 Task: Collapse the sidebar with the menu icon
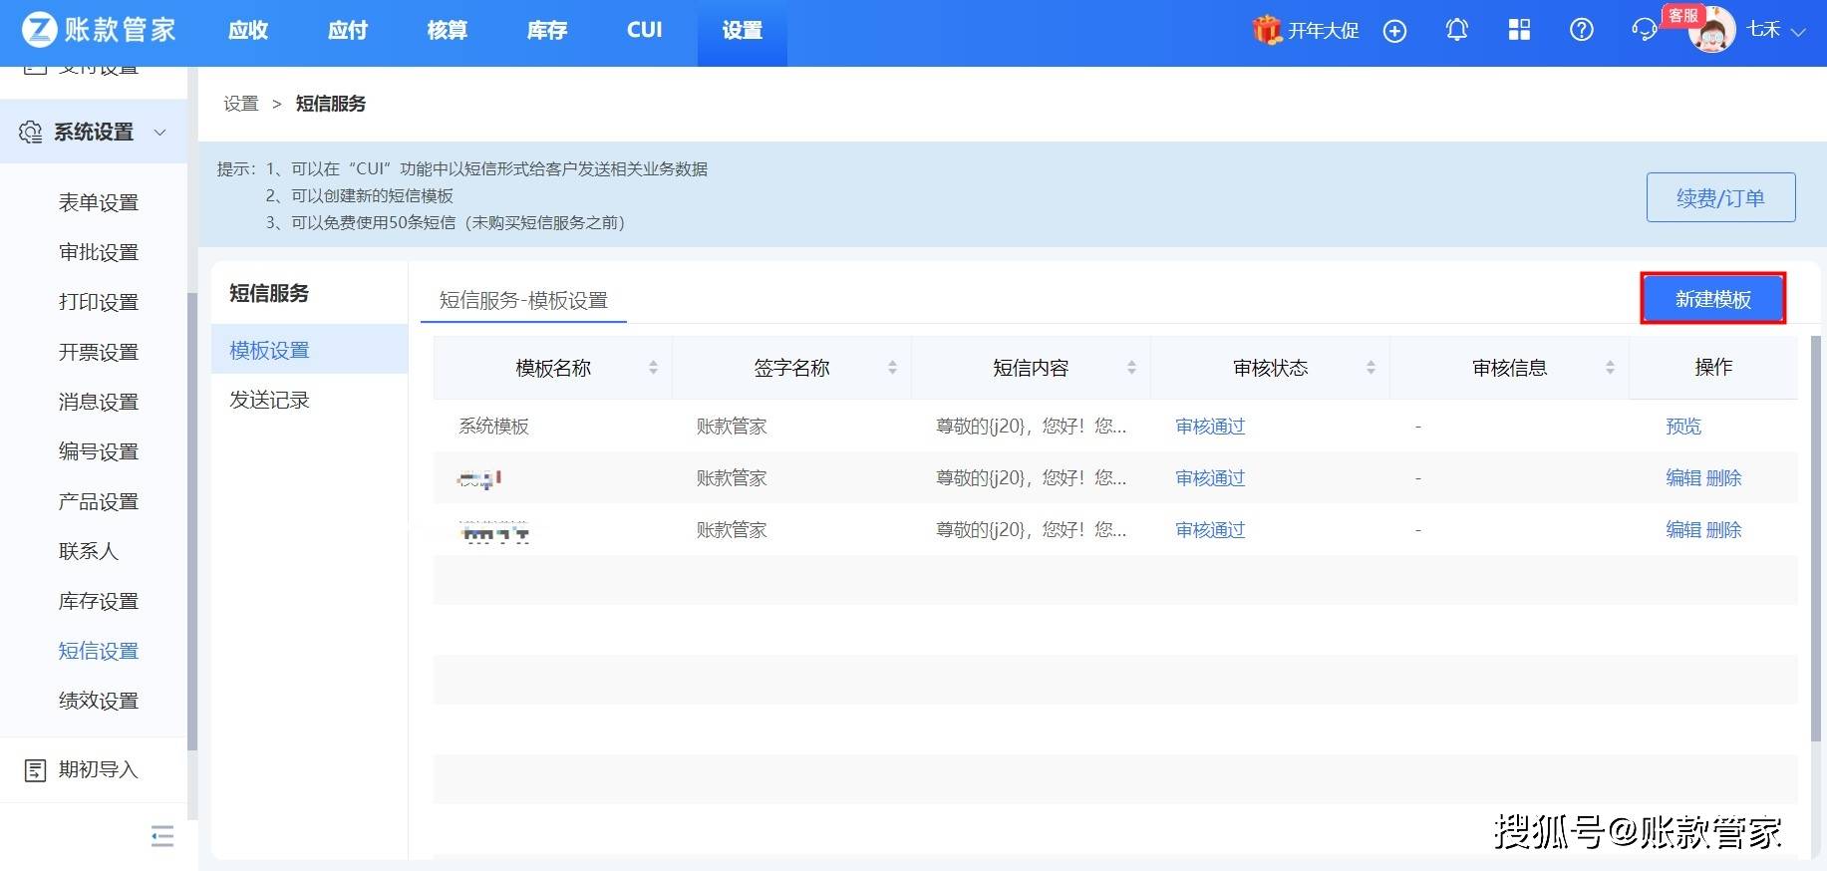point(162,836)
